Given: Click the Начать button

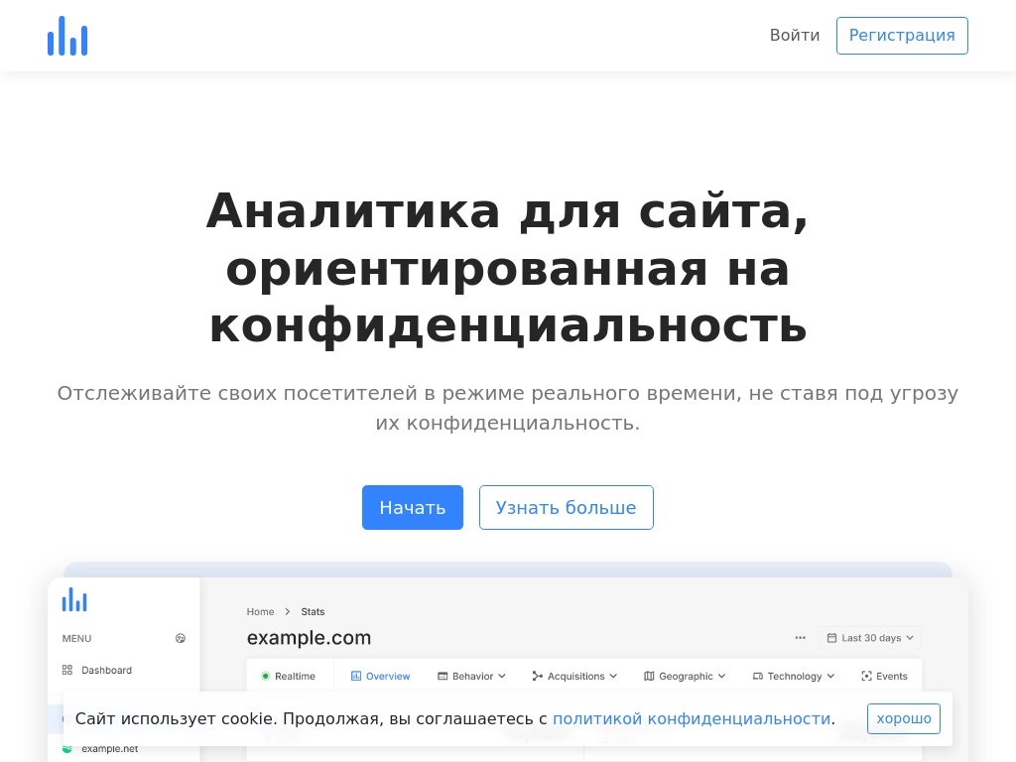Looking at the screenshot, I should point(413,507).
